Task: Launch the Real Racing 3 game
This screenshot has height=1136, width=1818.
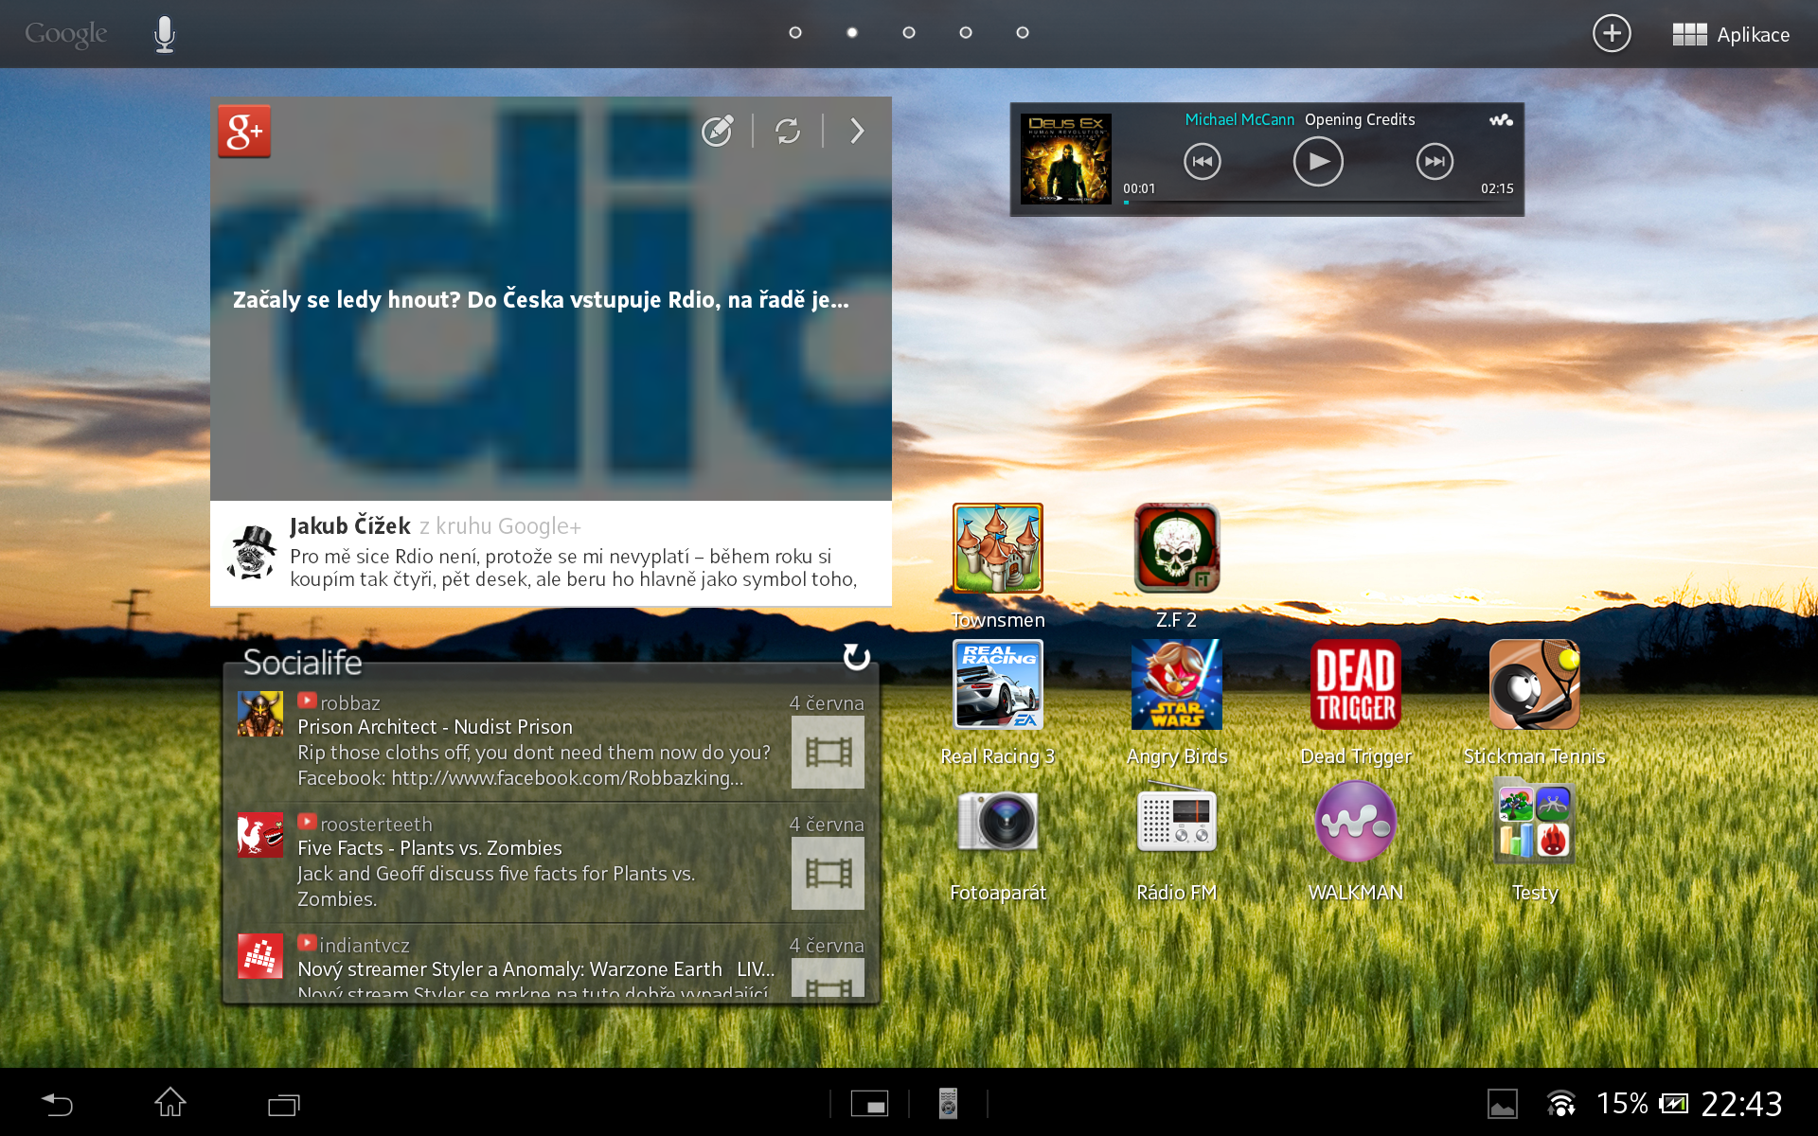Action: tap(997, 684)
